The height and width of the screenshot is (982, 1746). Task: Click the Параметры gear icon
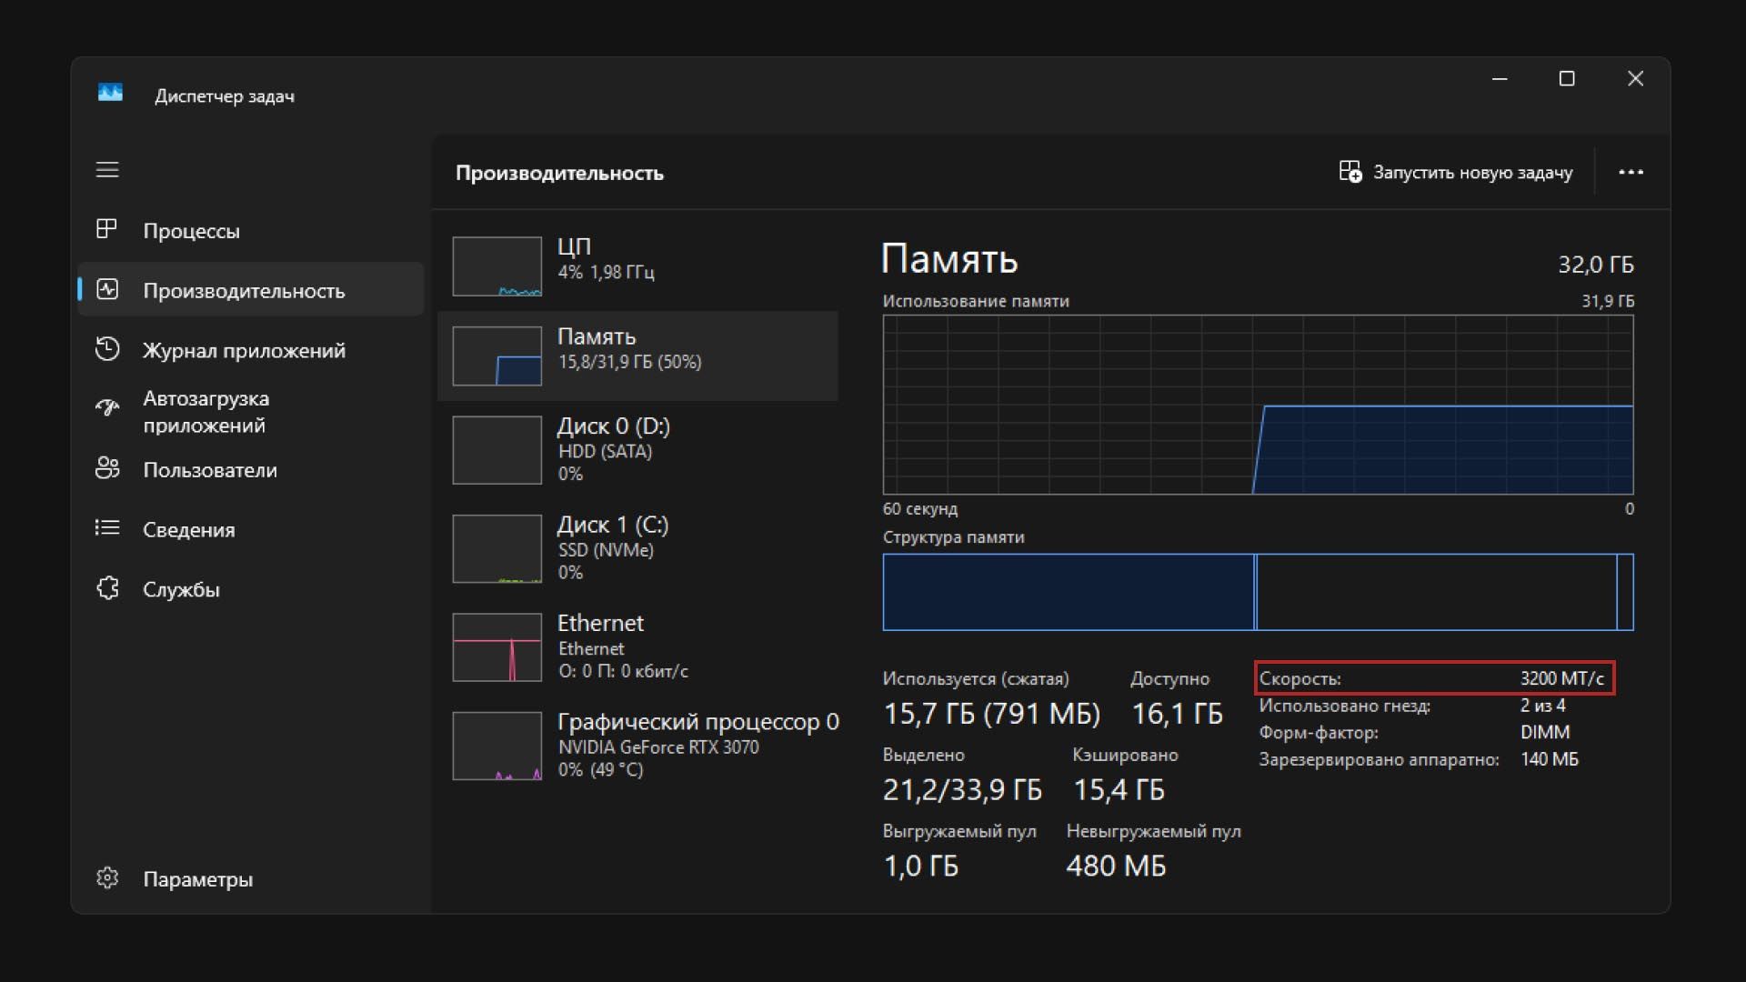(107, 878)
